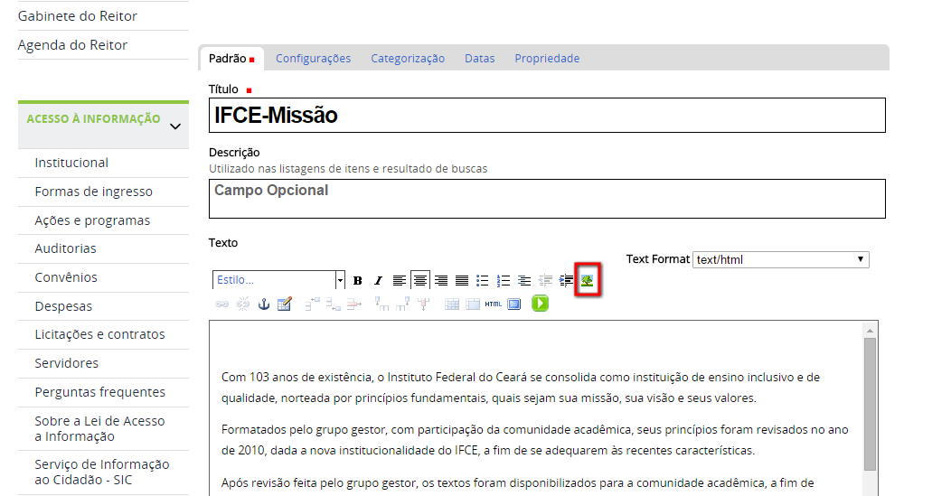
Task: Open Servidores sidebar link
Action: tap(67, 363)
